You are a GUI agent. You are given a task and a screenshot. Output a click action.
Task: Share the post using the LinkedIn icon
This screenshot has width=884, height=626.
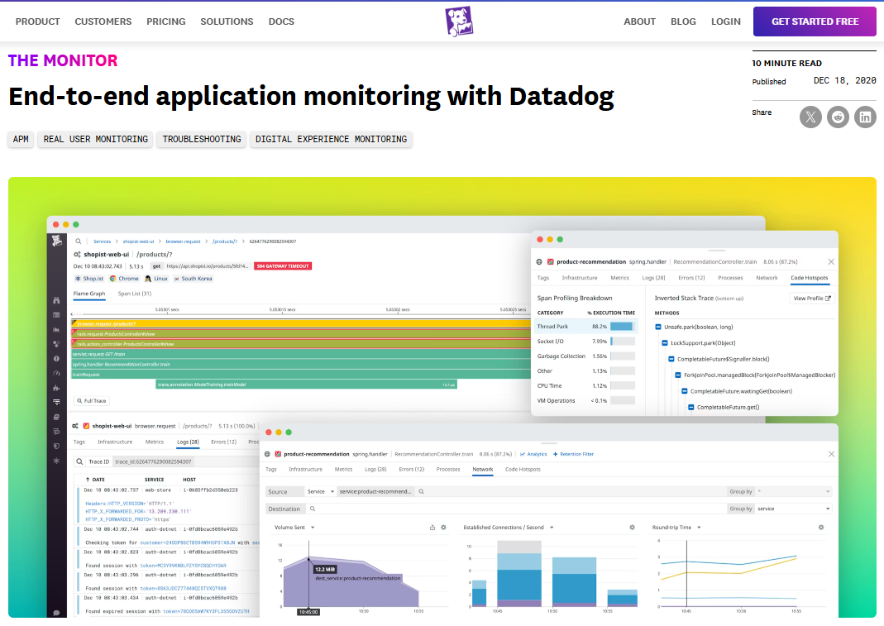(x=865, y=117)
